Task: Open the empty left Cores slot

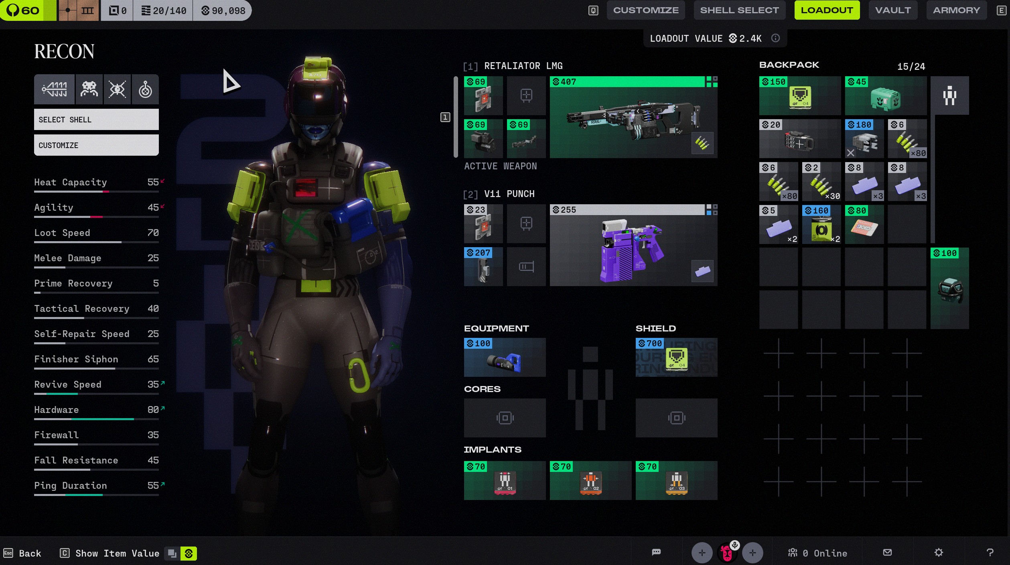Action: click(x=505, y=418)
